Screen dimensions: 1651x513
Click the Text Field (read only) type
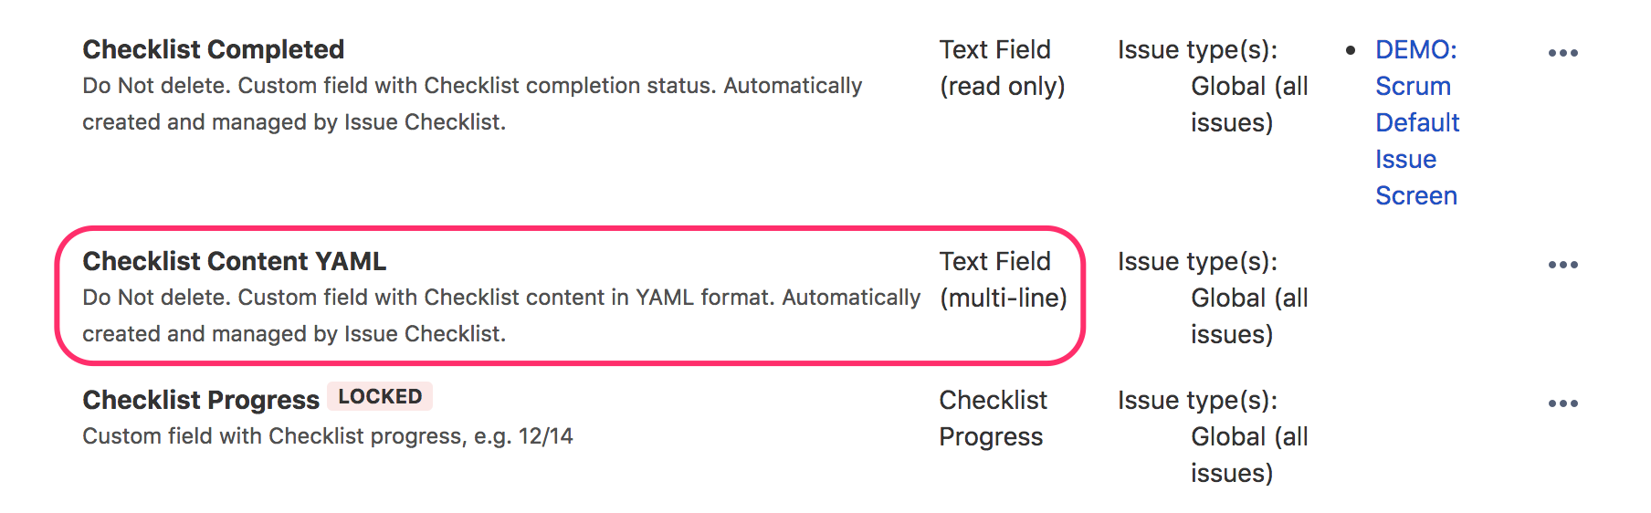tap(1001, 68)
